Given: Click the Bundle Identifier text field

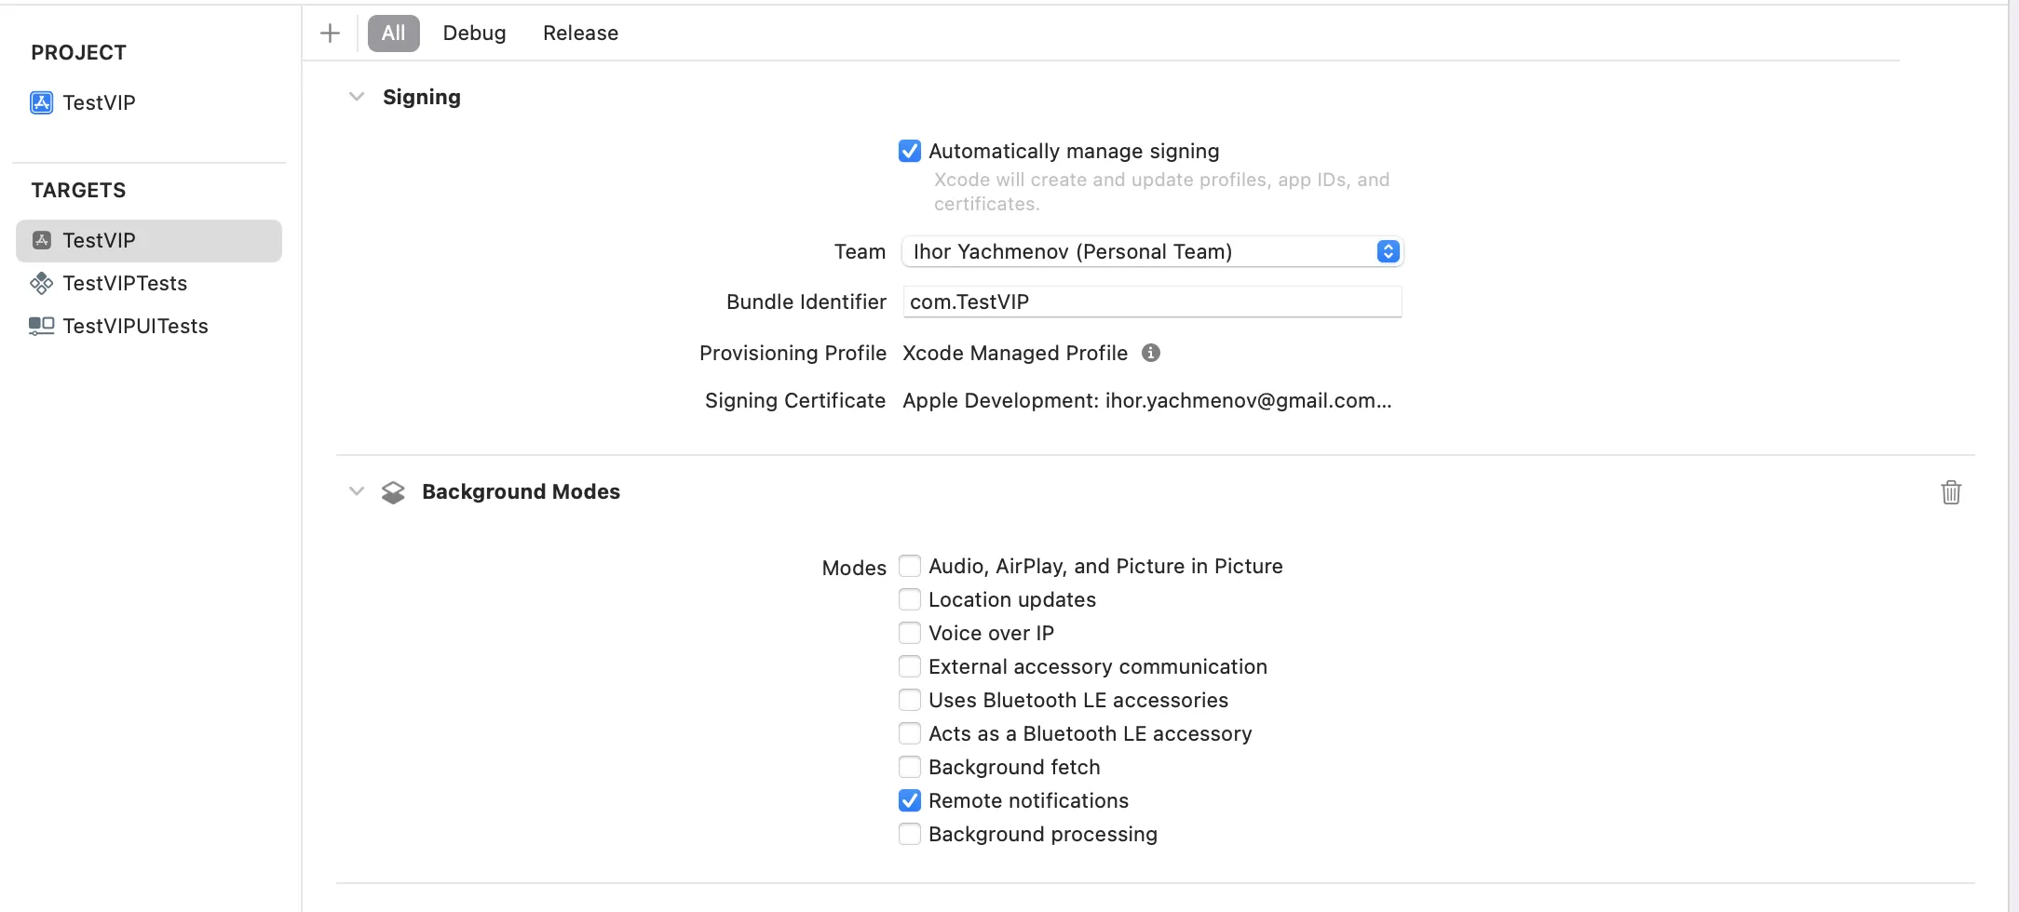Looking at the screenshot, I should coord(1152,302).
